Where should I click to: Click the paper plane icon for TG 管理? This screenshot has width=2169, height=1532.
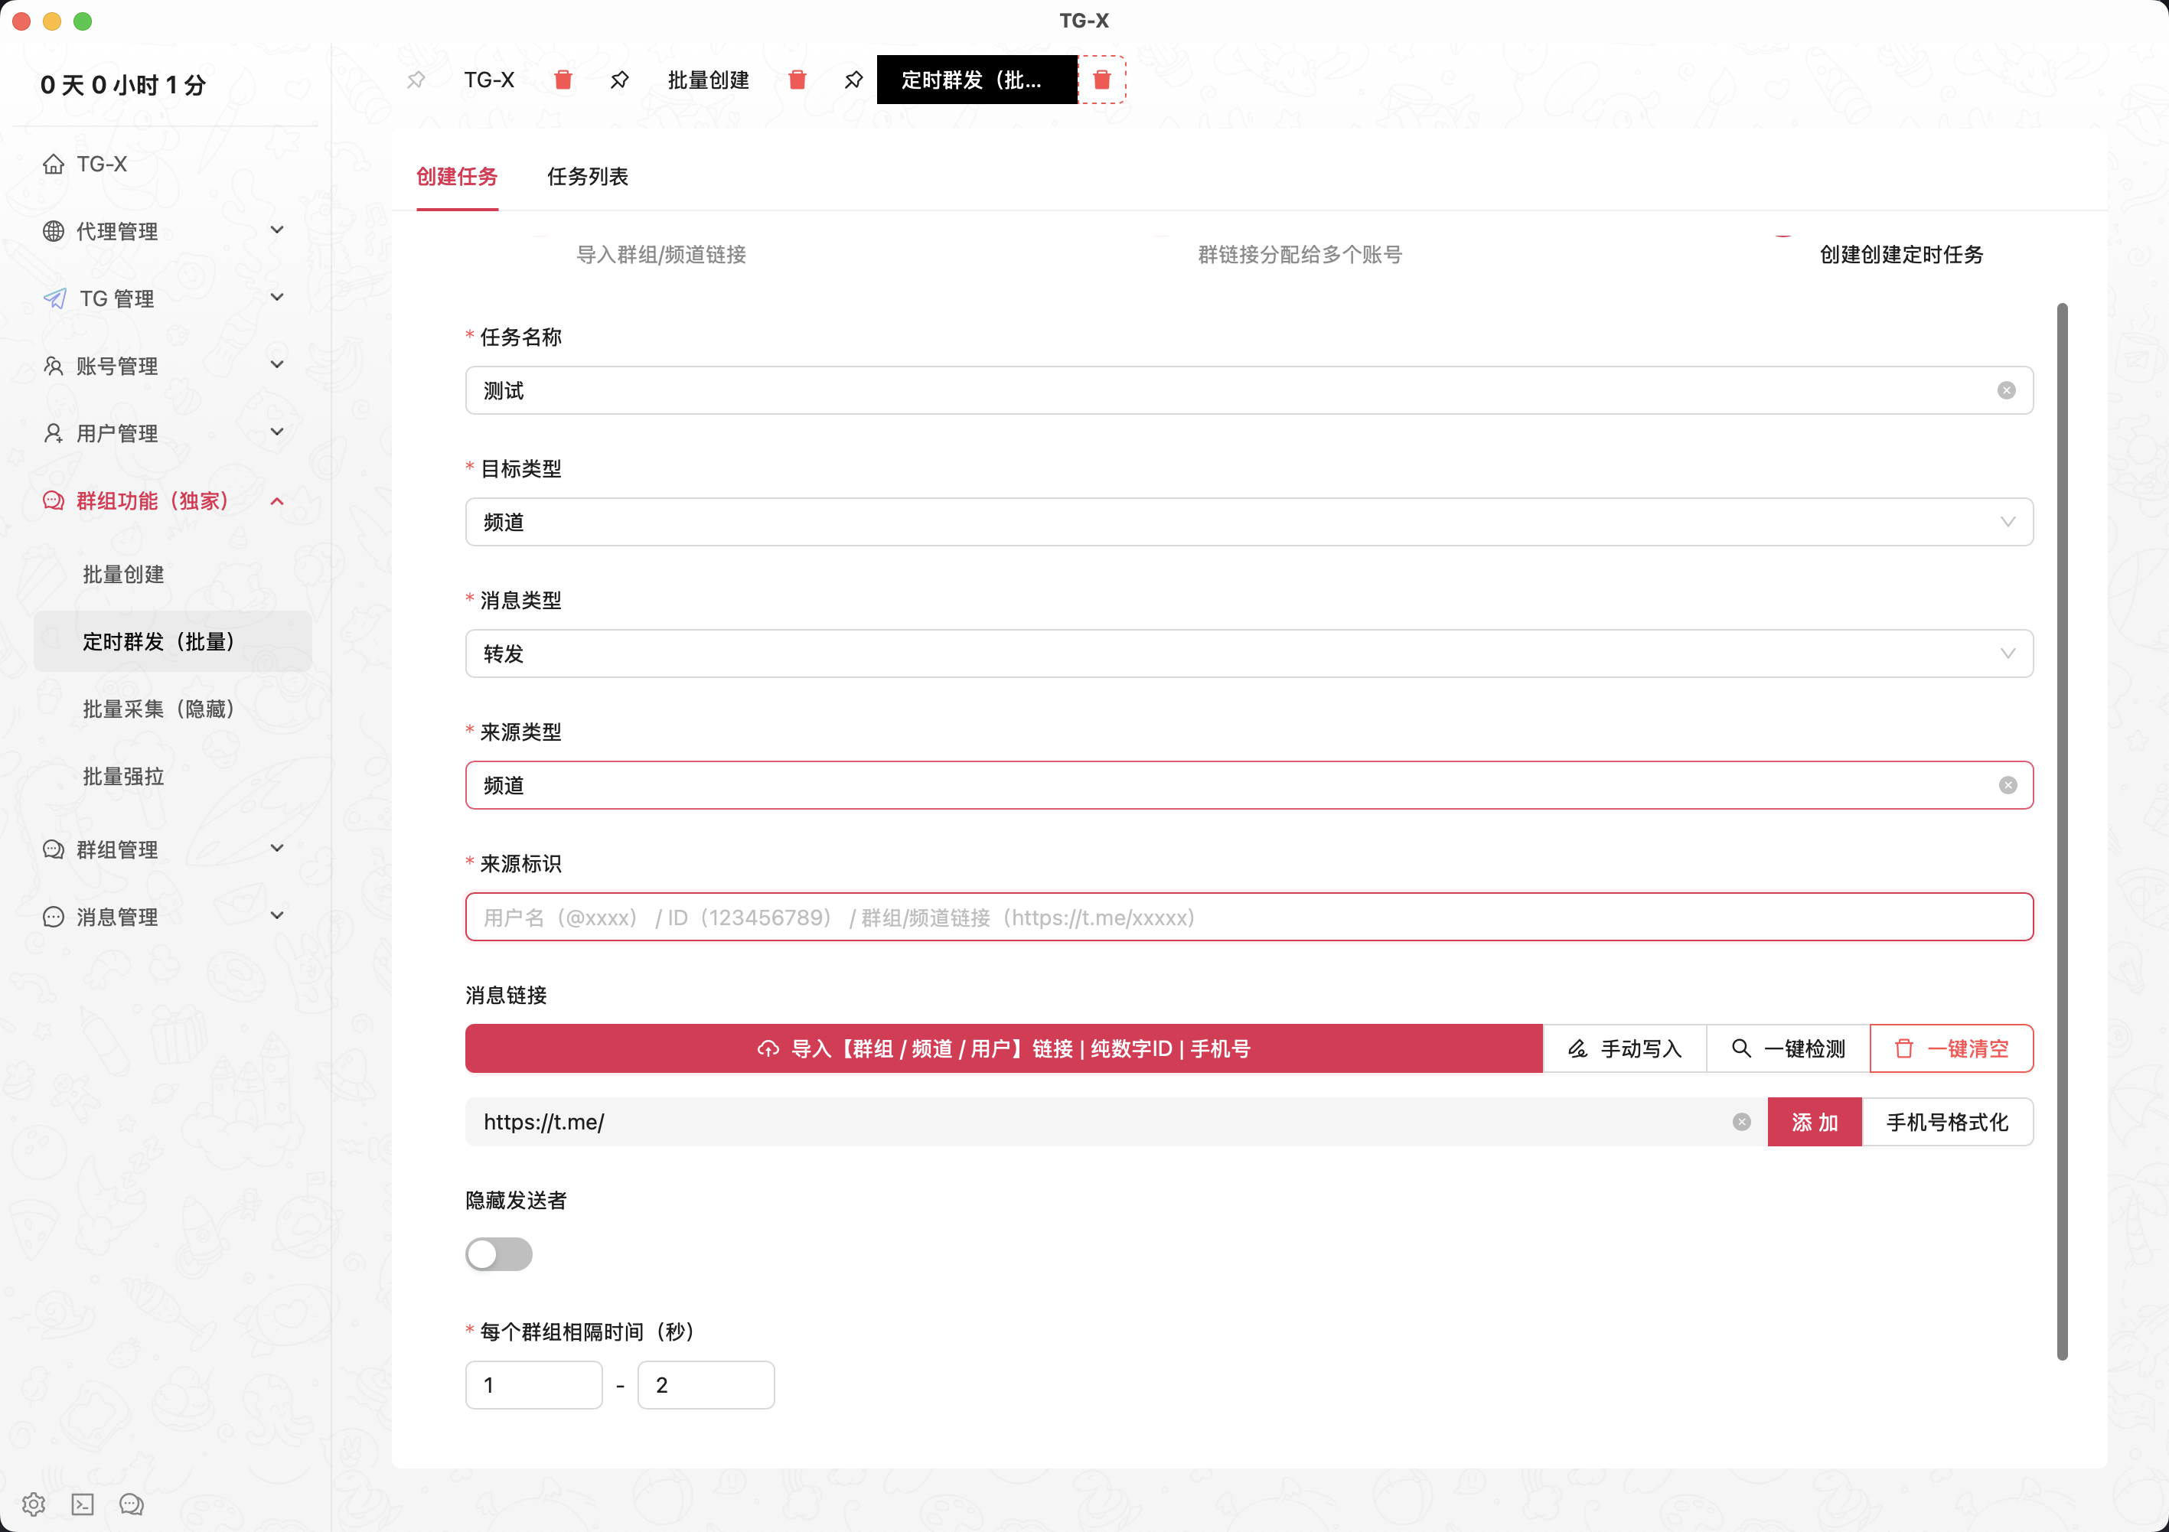click(x=55, y=298)
